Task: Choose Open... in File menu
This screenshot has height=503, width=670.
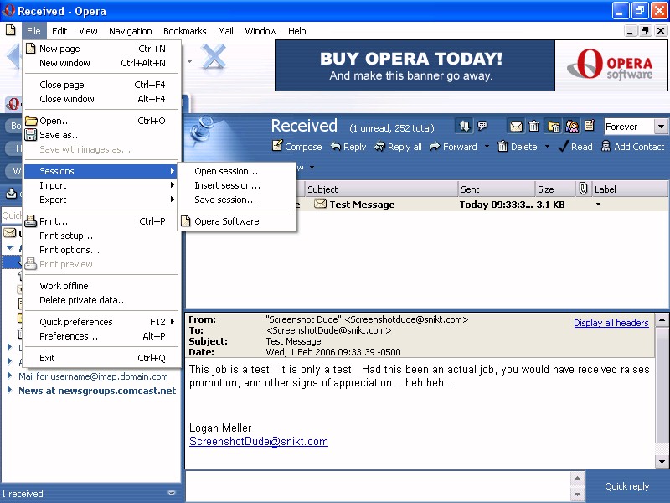Action: pos(101,121)
